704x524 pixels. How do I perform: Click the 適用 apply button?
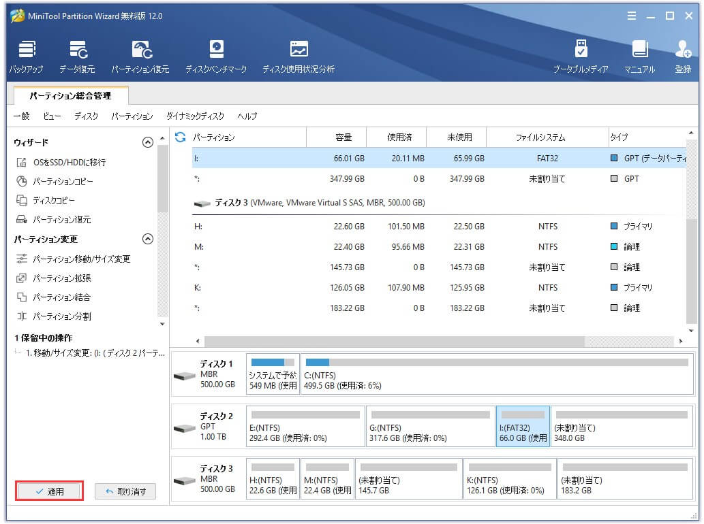pos(50,491)
